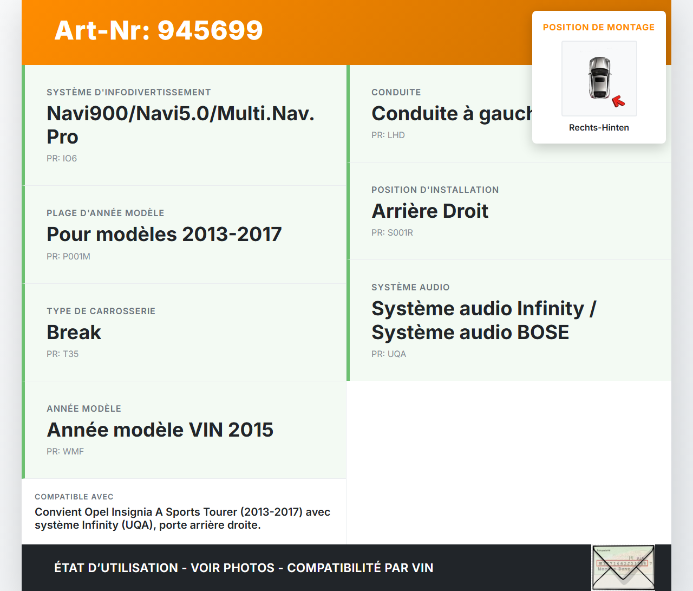693x591 pixels.
Task: Click the "CONDUITE" label
Action: [x=396, y=92]
